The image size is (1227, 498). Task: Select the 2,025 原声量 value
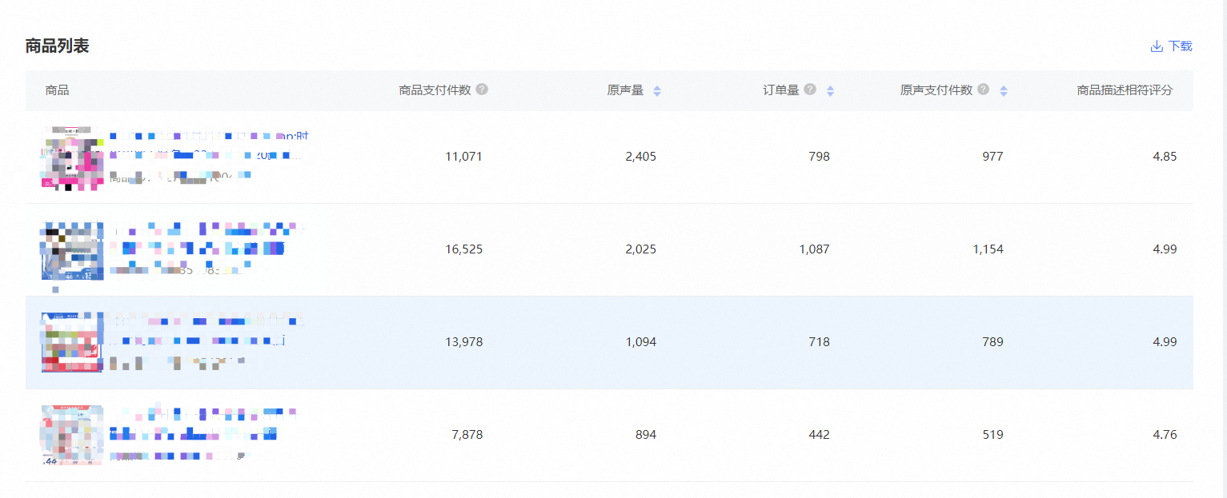[641, 249]
